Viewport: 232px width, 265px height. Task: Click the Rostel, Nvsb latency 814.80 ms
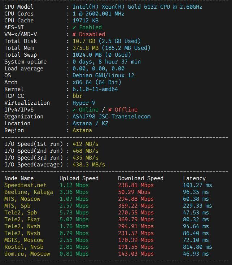coord(197,247)
